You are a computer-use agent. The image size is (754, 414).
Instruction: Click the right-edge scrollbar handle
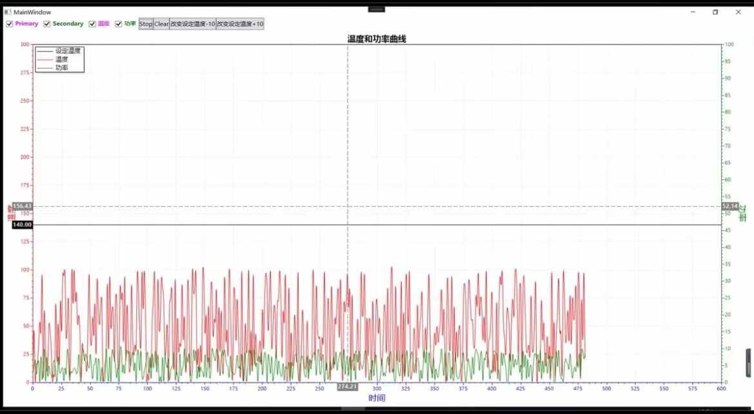[x=748, y=362]
